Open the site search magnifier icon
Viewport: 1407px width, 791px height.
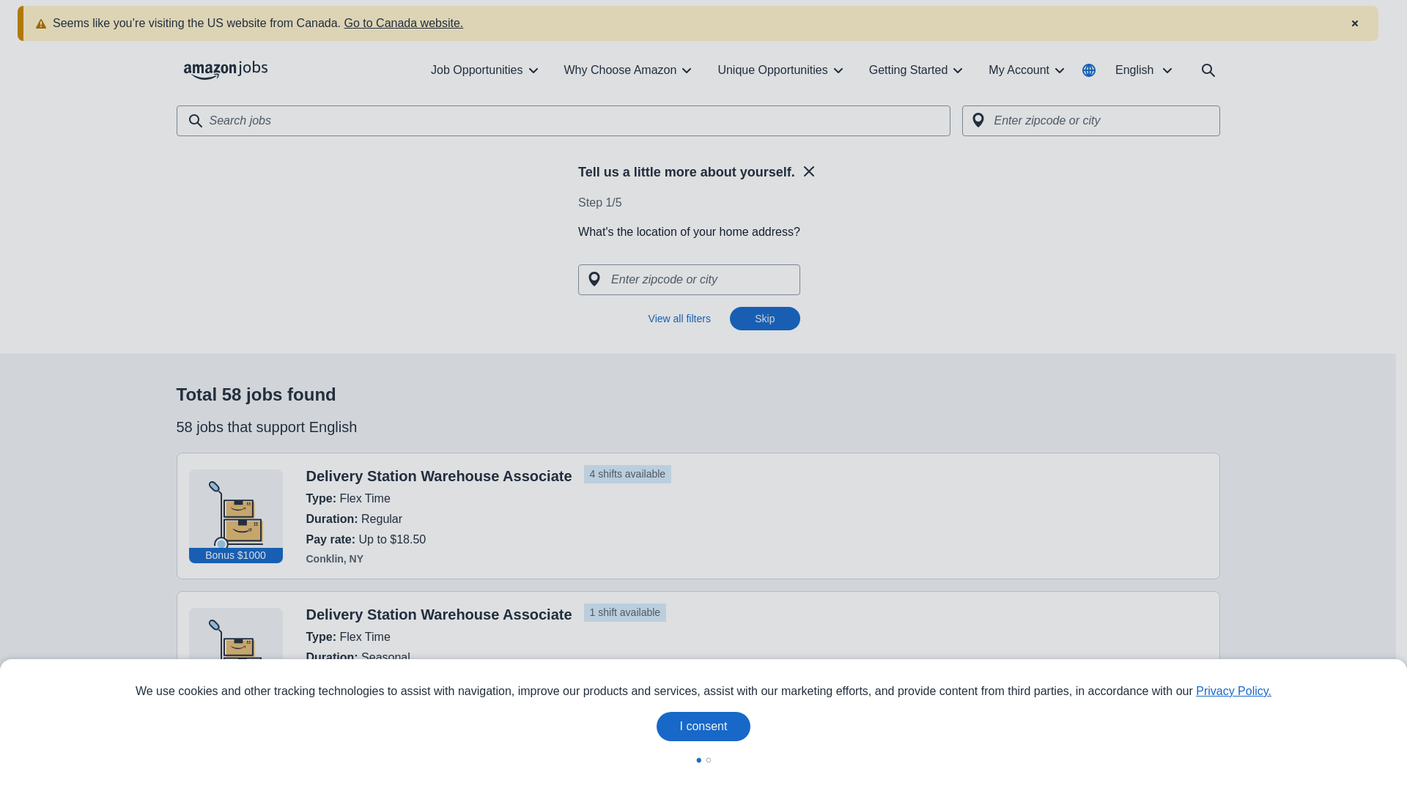click(x=1208, y=70)
